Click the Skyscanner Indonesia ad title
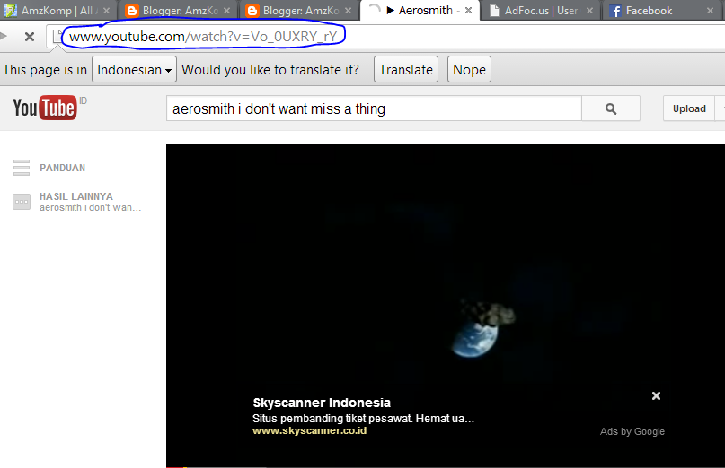725x468 pixels. 322,403
